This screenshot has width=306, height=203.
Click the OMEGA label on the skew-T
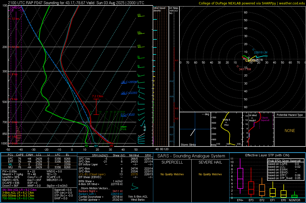click(16, 8)
